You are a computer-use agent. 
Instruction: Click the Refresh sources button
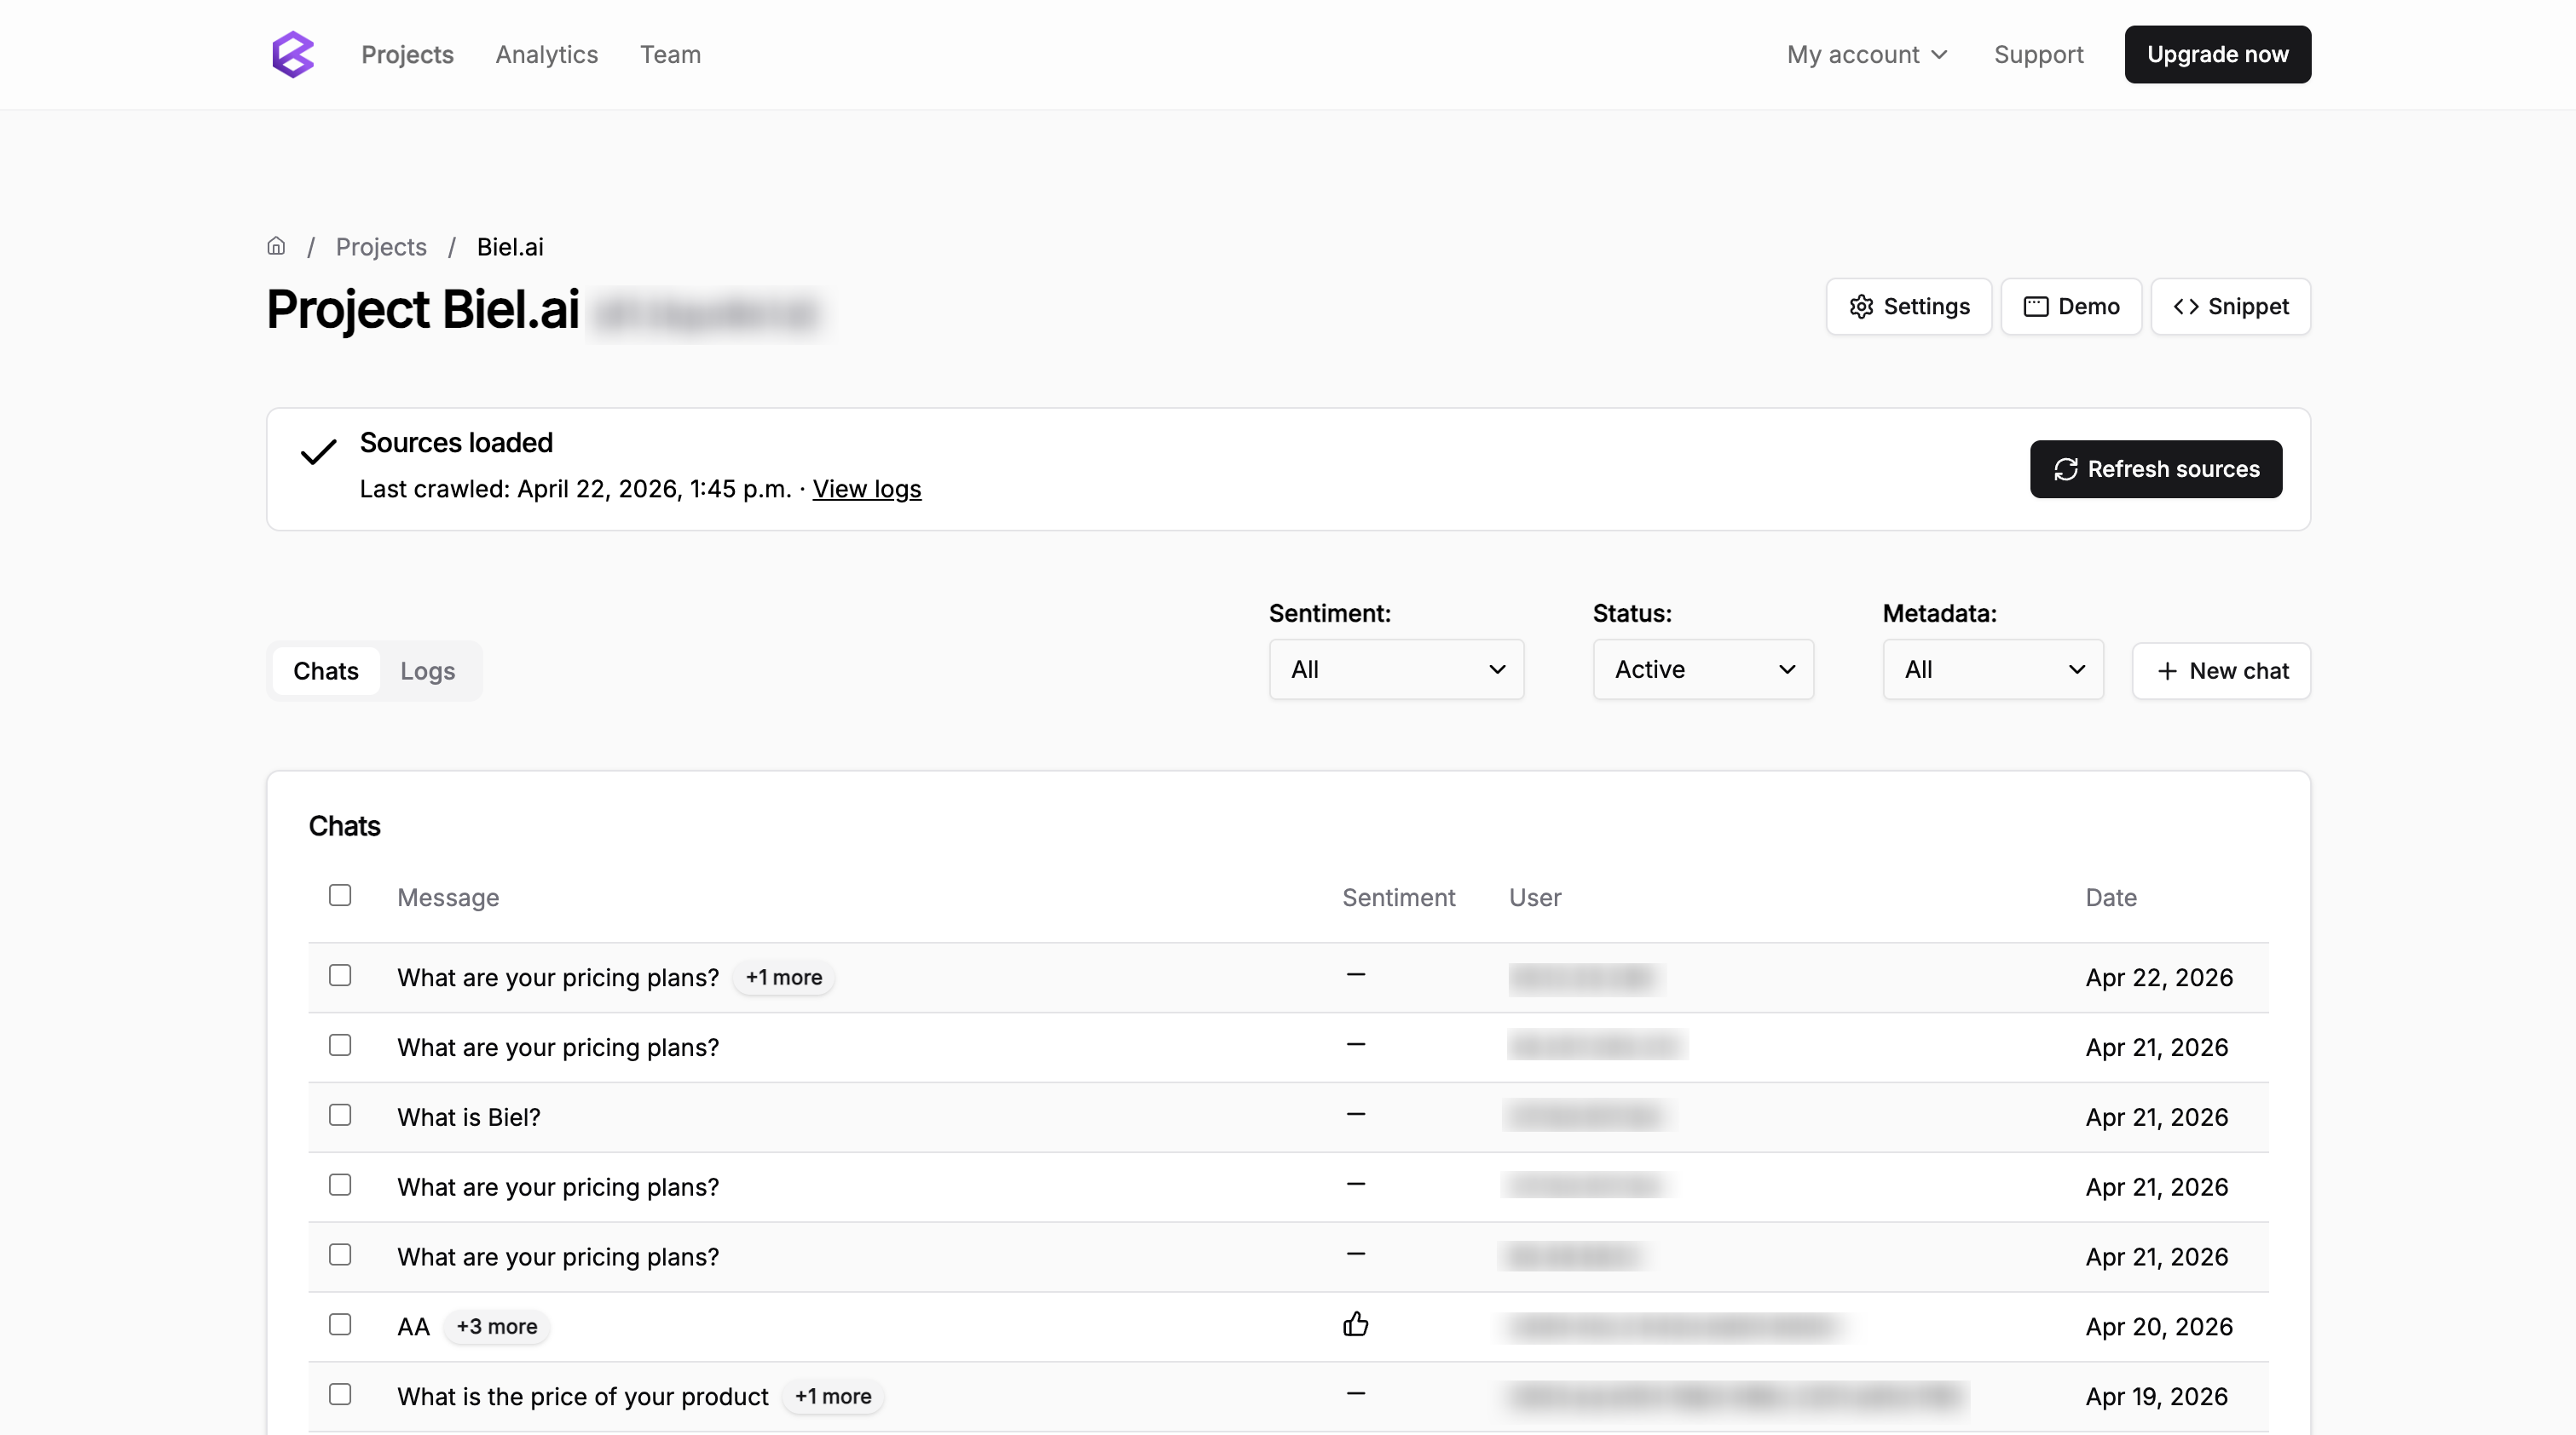[2155, 468]
